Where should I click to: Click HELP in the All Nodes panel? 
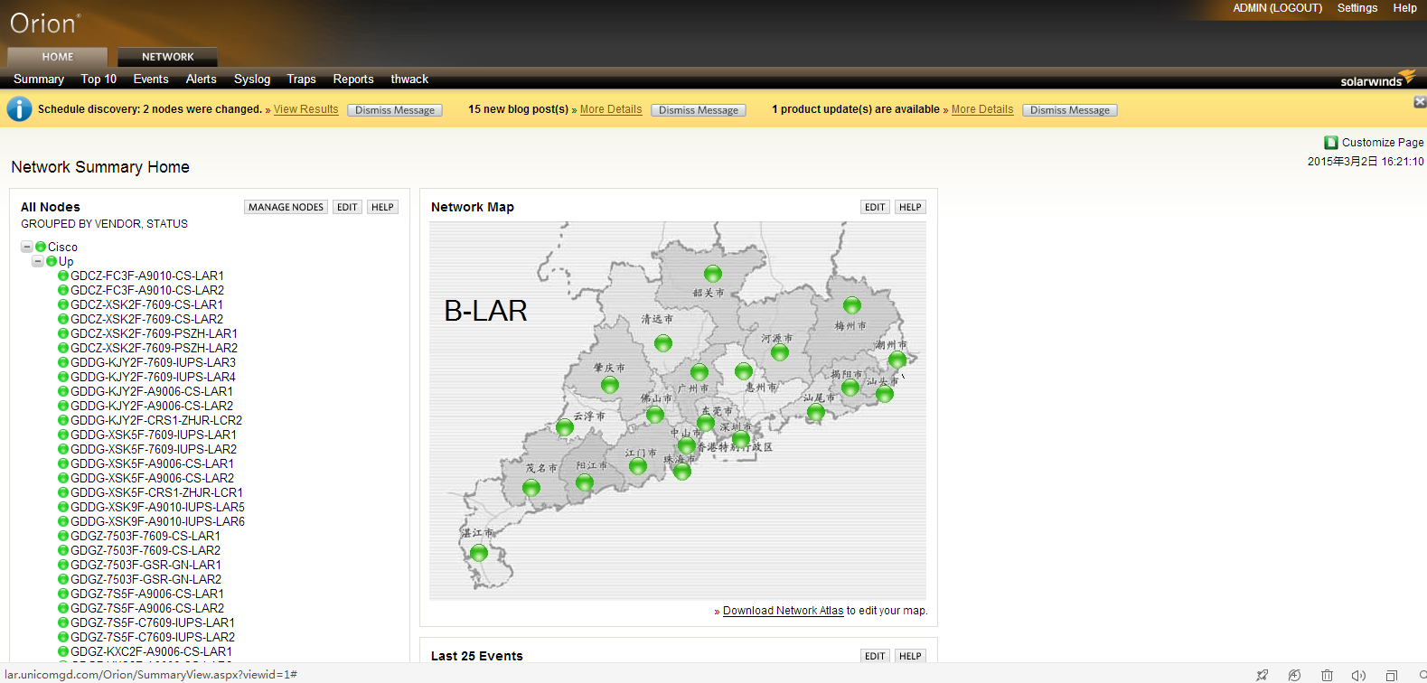pyautogui.click(x=382, y=207)
